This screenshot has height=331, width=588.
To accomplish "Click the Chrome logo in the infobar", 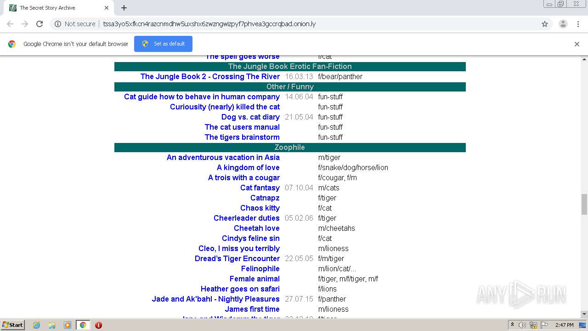I will [x=12, y=44].
